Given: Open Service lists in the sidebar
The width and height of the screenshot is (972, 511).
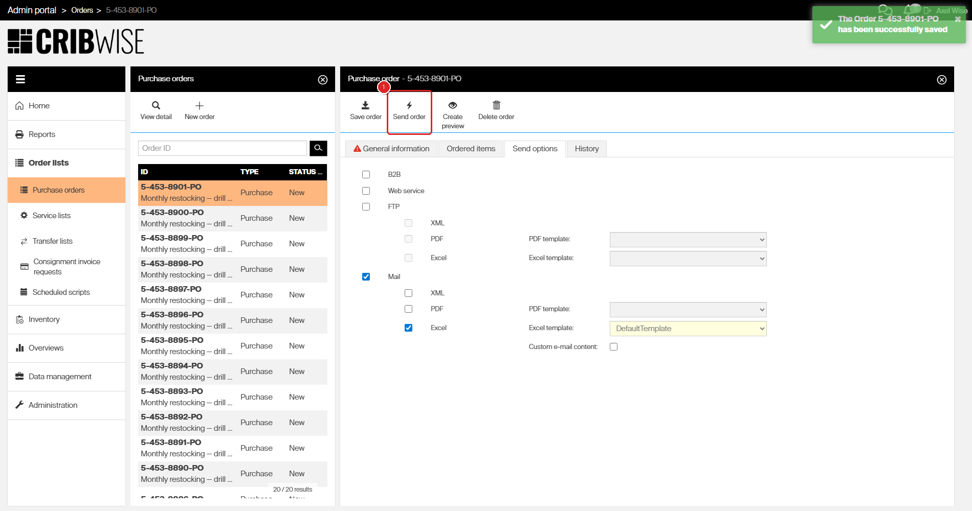Looking at the screenshot, I should click(x=52, y=216).
